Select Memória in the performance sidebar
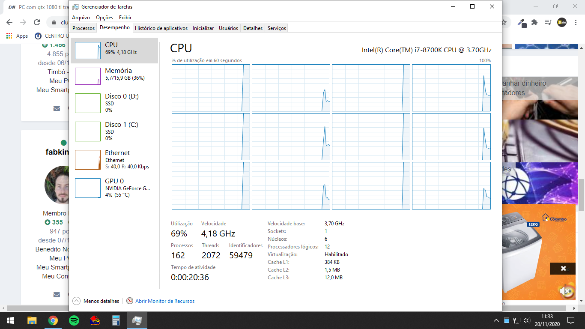Screen dimensions: 585x329 (114, 76)
